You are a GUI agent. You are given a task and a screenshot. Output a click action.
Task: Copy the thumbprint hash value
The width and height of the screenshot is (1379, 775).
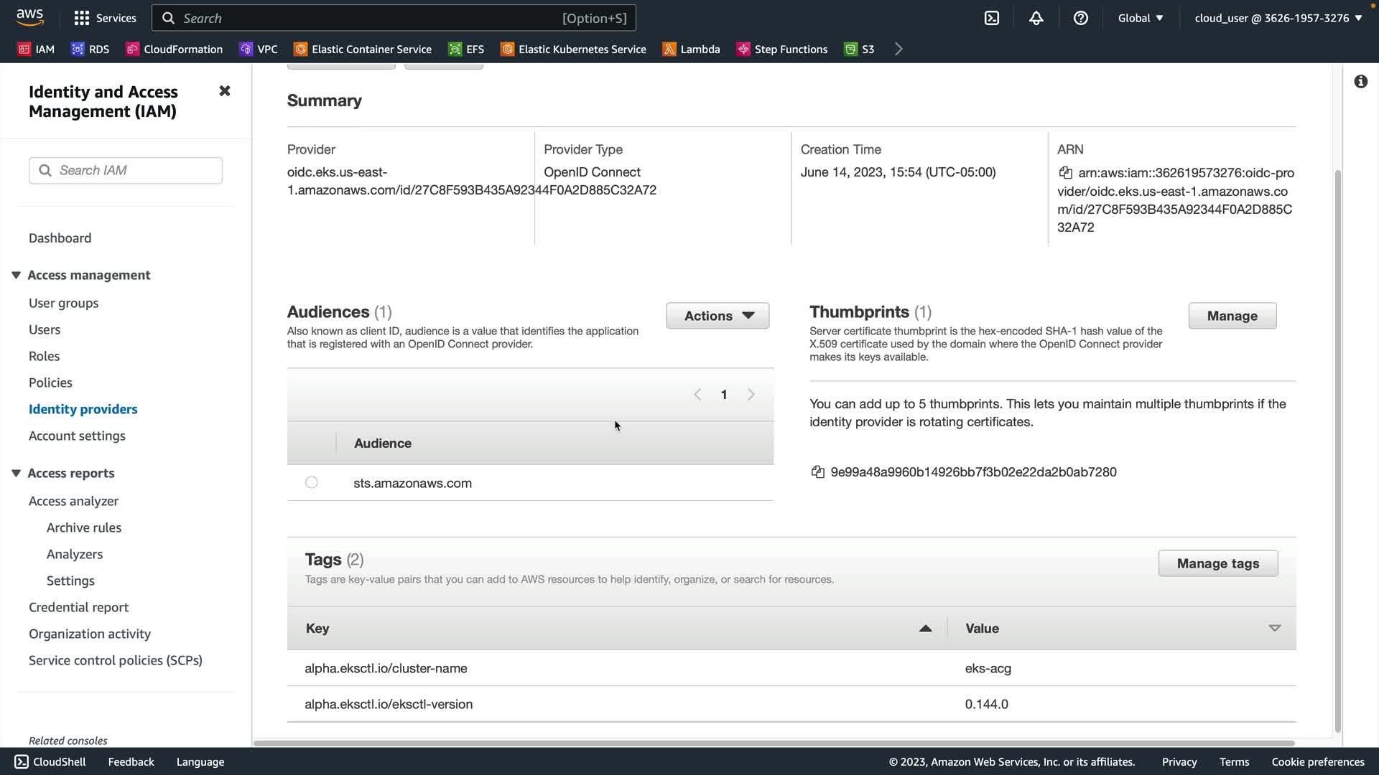[x=817, y=472]
